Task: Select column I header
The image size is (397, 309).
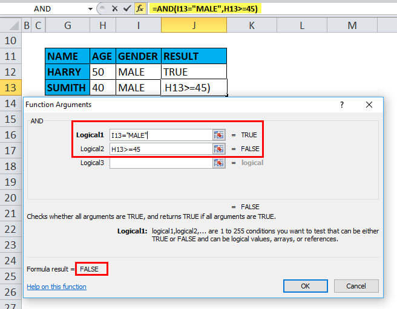Action: (139, 25)
